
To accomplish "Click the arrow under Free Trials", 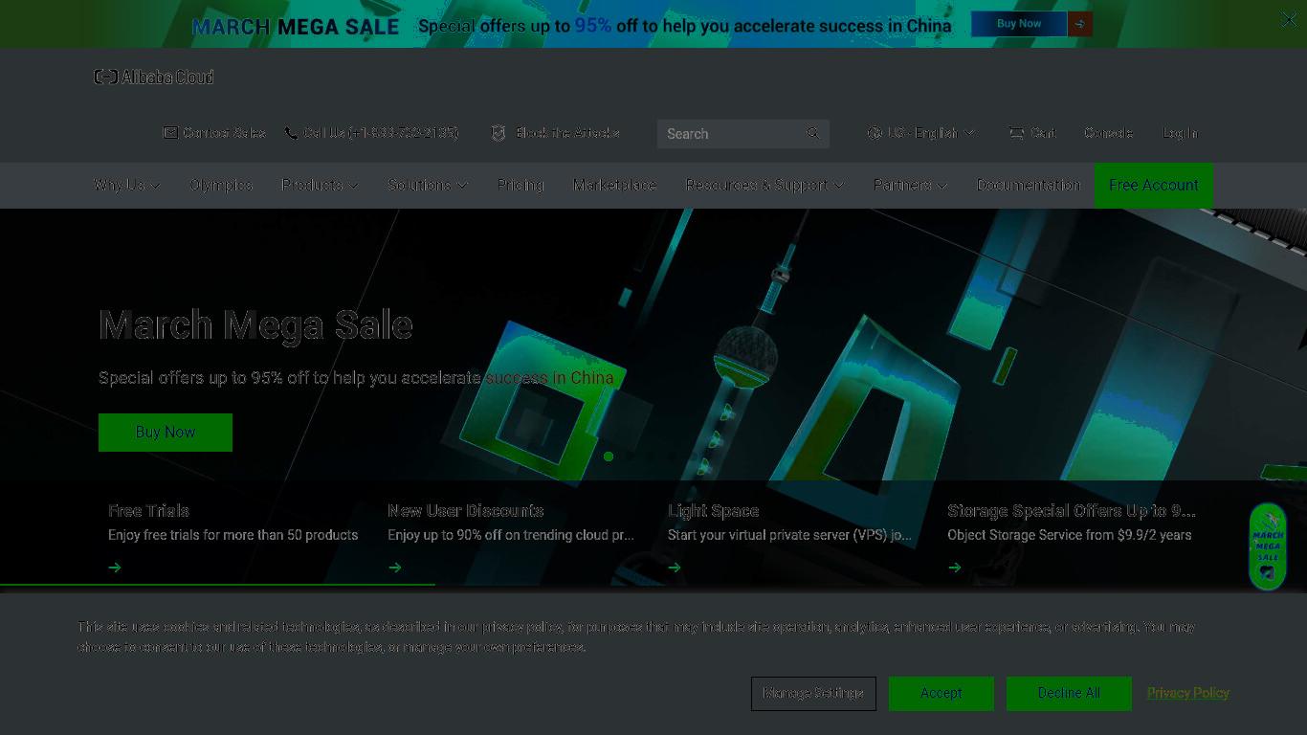I will click(x=115, y=568).
